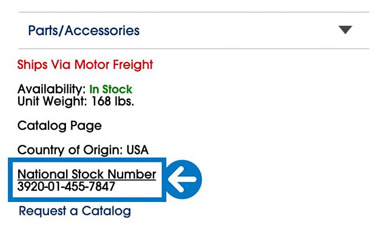388x228 pixels.
Task: Click the word Catalog in Request a Catalog
Action: click(x=106, y=211)
